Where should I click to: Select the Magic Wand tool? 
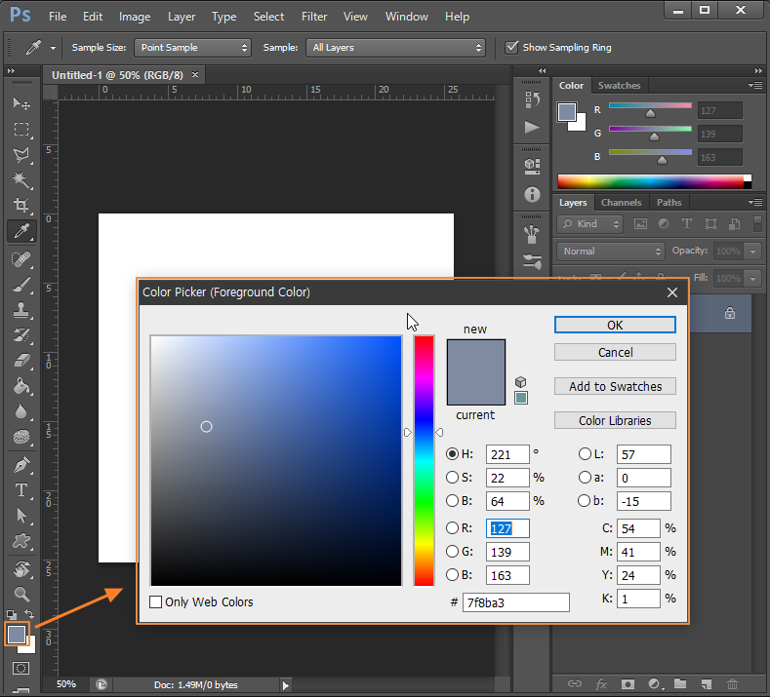click(21, 180)
